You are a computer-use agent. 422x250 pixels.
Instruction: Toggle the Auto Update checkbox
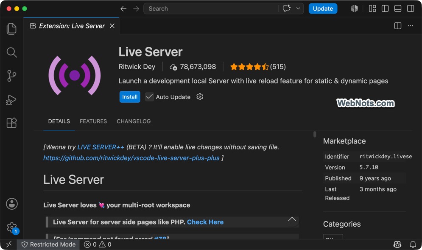(149, 97)
